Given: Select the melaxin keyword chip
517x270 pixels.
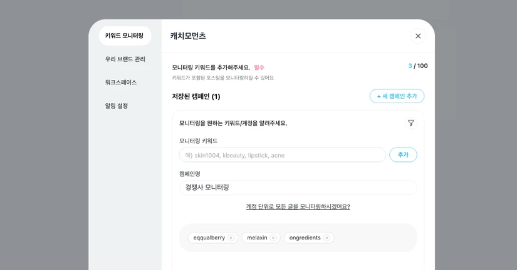Looking at the screenshot, I should click(x=257, y=238).
